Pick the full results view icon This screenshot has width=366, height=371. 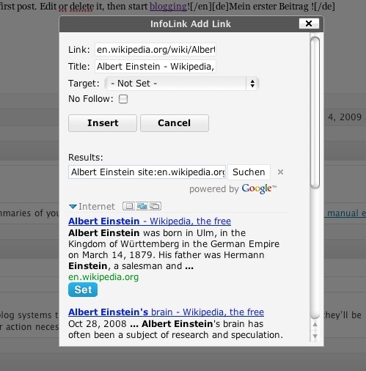pos(155,206)
